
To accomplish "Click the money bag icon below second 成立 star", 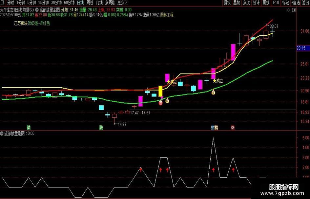I will pyautogui.click(x=213, y=92).
